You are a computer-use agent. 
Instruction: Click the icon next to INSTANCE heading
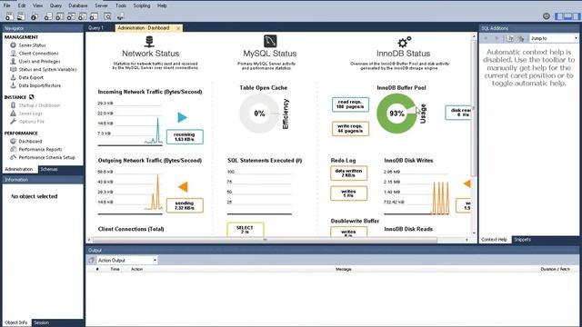[32, 97]
